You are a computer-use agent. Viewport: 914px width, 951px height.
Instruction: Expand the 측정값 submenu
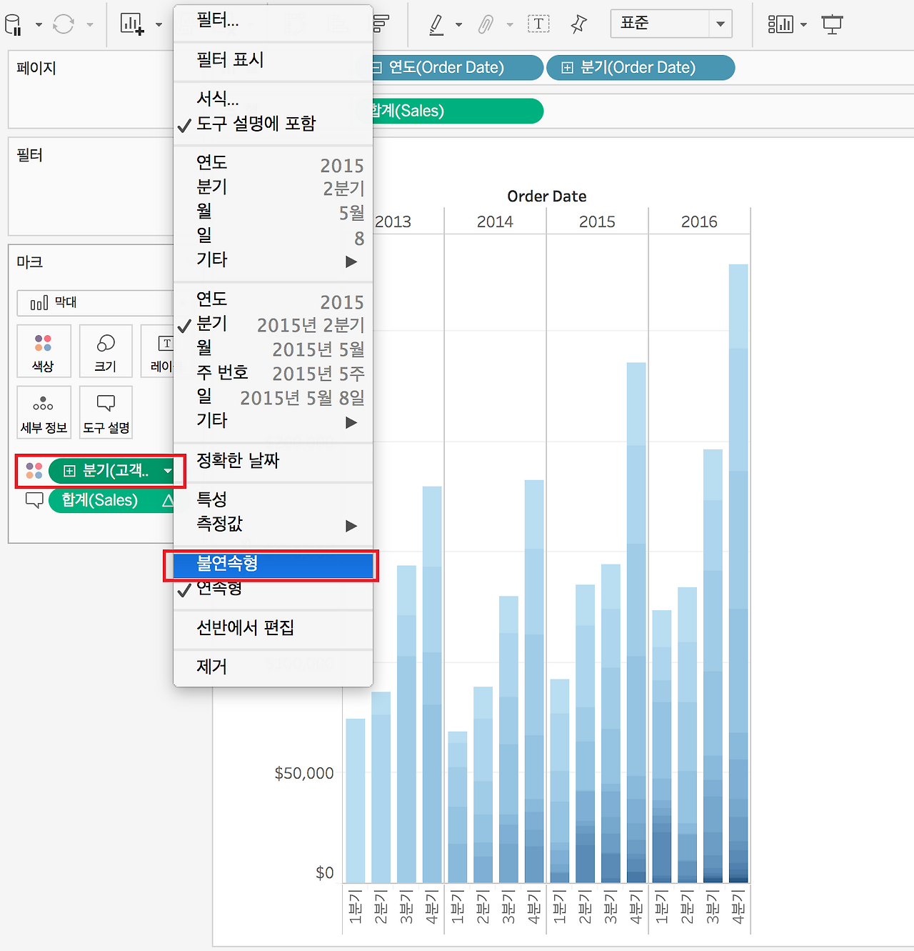click(273, 524)
